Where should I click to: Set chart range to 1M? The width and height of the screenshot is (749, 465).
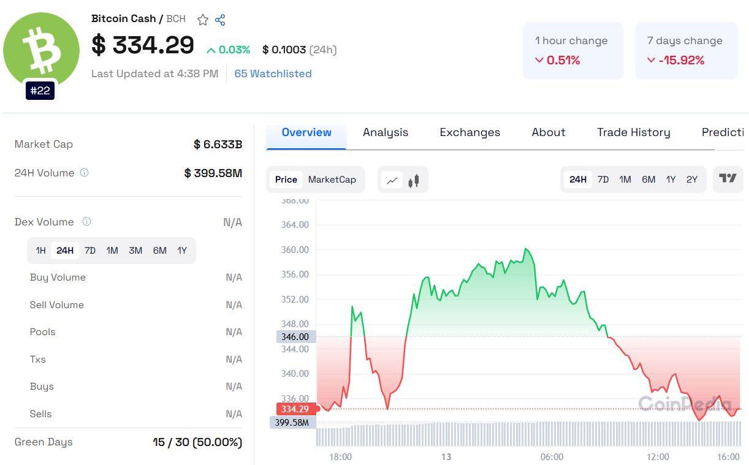click(625, 180)
